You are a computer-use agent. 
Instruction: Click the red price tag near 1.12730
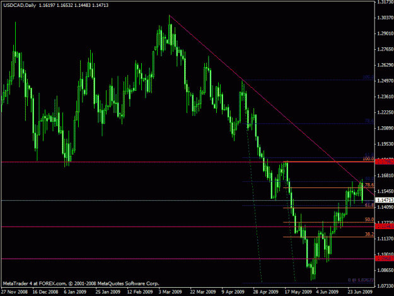[385, 227]
